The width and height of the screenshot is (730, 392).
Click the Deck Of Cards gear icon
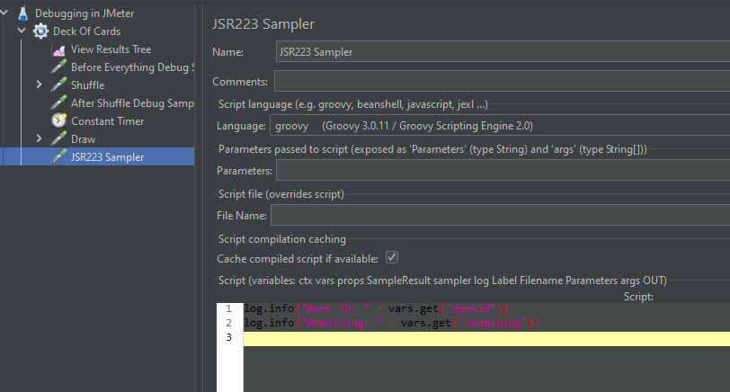(40, 31)
